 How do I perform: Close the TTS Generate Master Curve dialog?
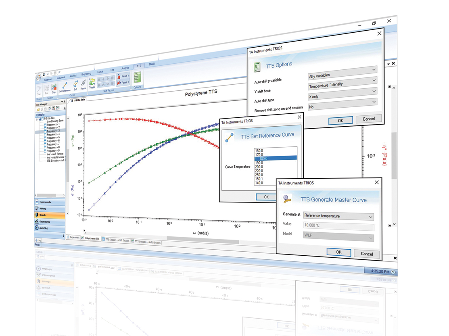pos(376,182)
